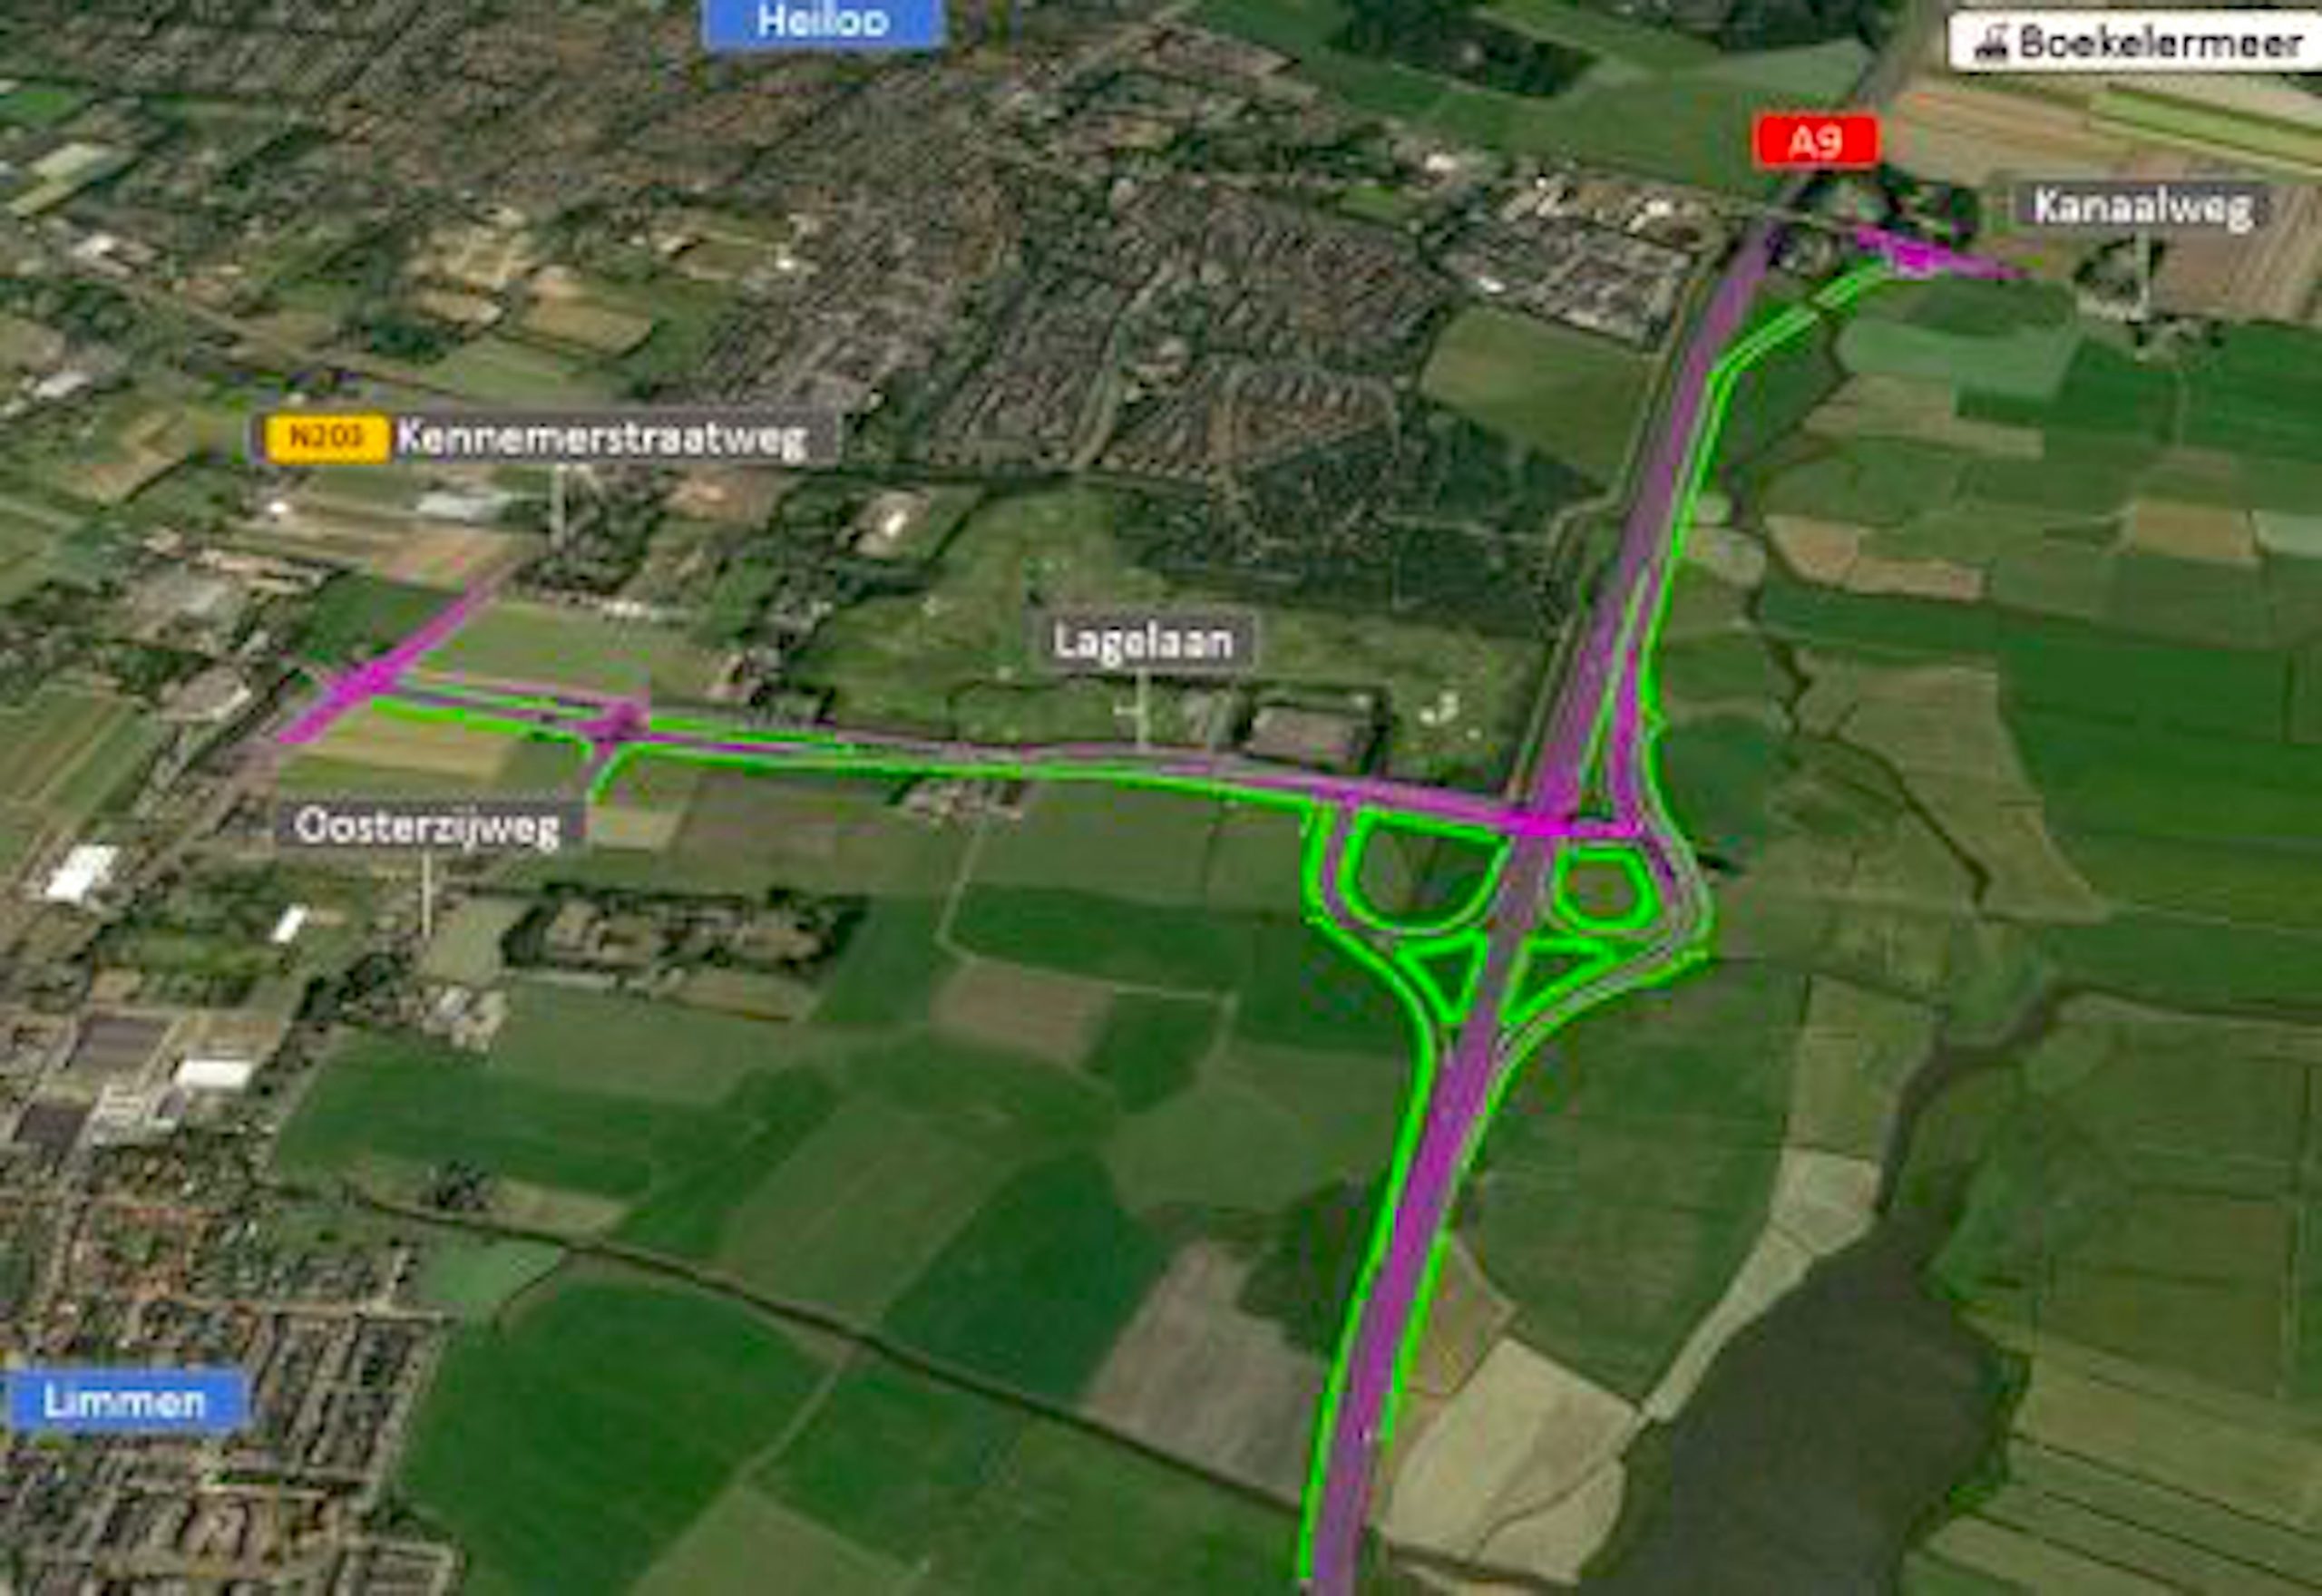The height and width of the screenshot is (1596, 2322).
Task: Select the yellow N203 road badge
Action: pyautogui.click(x=327, y=438)
